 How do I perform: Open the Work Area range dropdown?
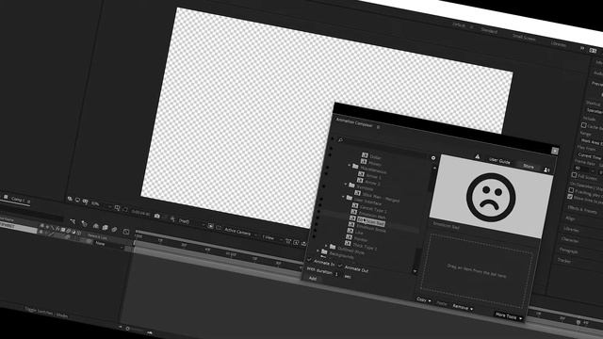tap(592, 141)
